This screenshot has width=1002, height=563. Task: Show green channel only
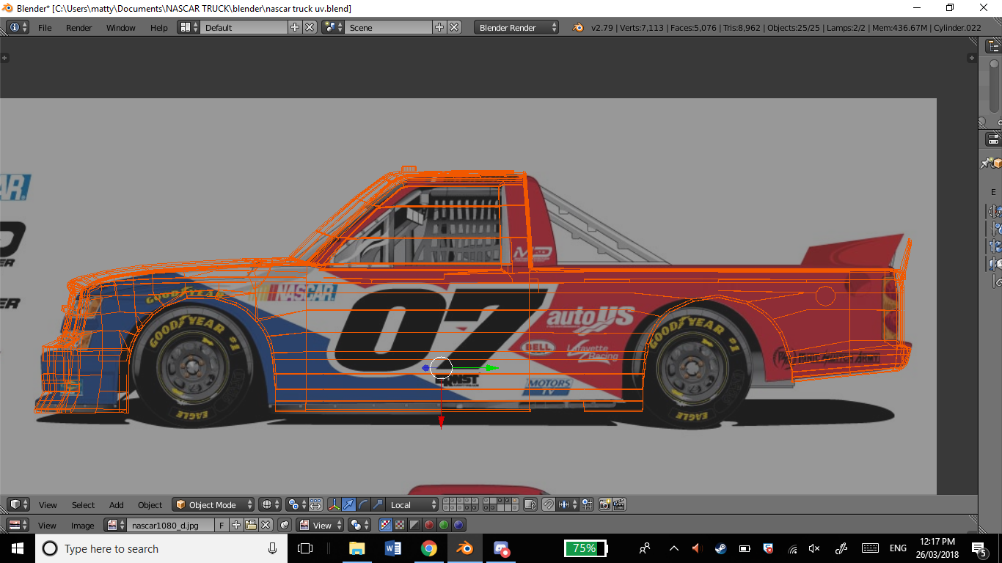pyautogui.click(x=444, y=525)
